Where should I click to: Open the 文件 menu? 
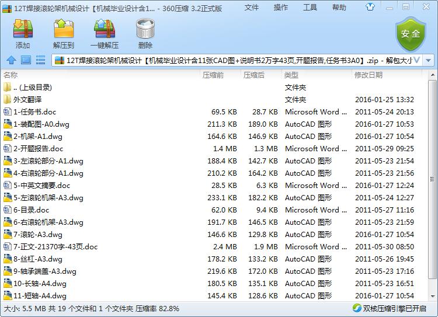click(x=251, y=7)
